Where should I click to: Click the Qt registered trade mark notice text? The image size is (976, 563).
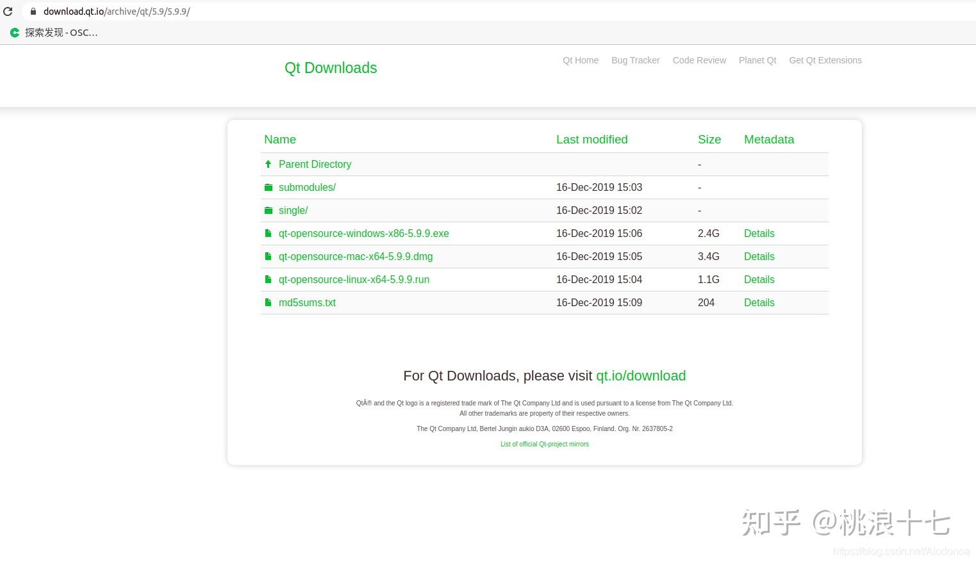click(545, 403)
